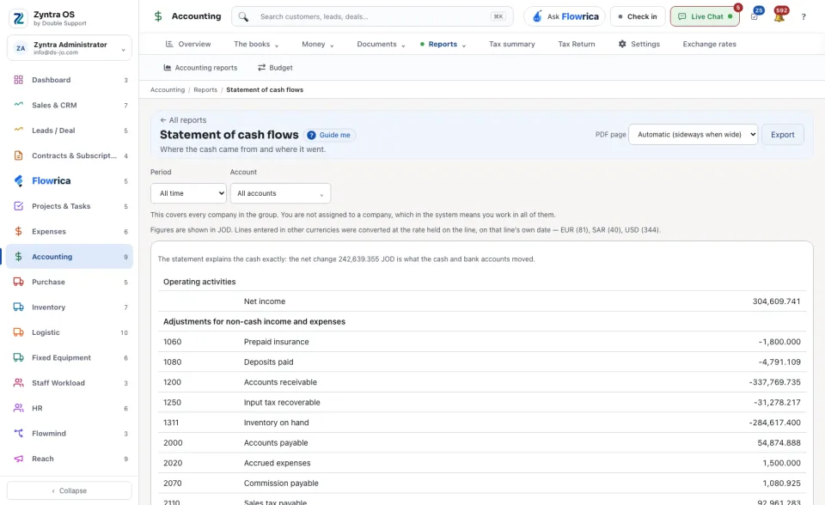Open Staff Workload people icon
The image size is (825, 505).
tap(18, 383)
